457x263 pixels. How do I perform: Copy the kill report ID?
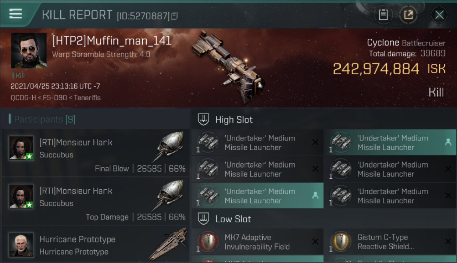pyautogui.click(x=175, y=16)
